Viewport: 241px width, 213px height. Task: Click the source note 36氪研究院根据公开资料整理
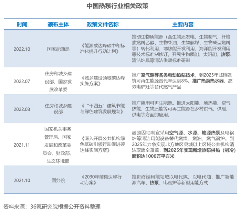point(65,206)
